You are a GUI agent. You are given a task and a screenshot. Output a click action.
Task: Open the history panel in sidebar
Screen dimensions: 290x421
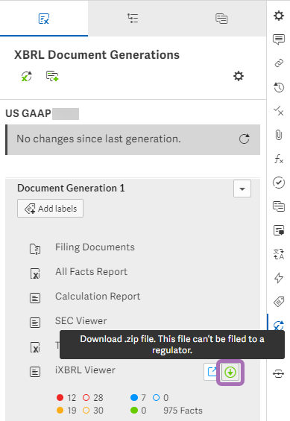279,87
